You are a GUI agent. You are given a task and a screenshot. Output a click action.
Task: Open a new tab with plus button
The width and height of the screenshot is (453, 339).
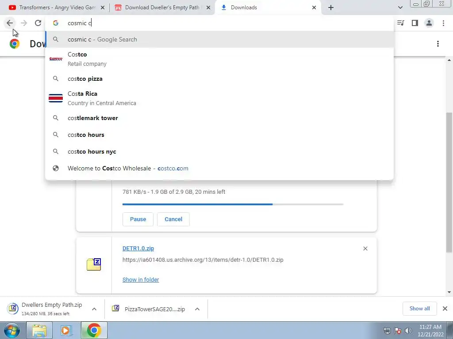click(331, 8)
